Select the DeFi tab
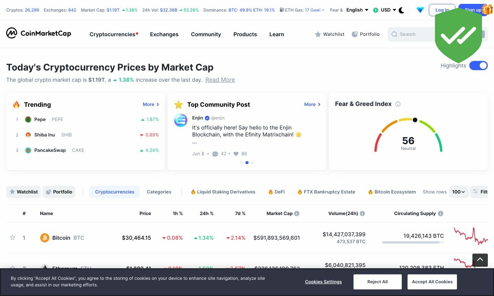This screenshot has width=494, height=296. [x=276, y=192]
